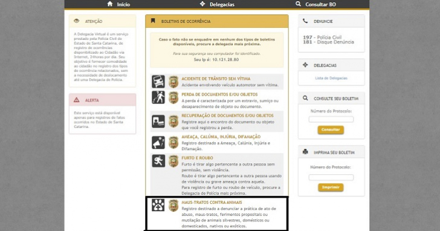Click the police badge next to Furto e Roubo
This screenshot has height=231, width=440.
click(173, 161)
